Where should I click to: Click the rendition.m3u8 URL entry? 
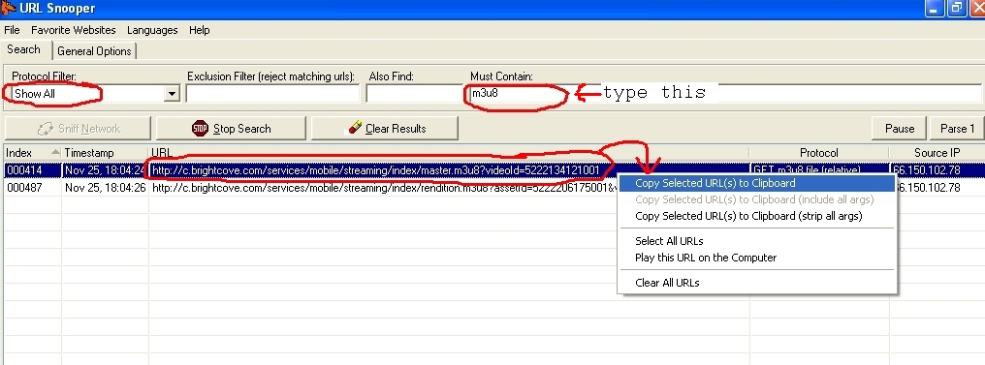(x=385, y=188)
